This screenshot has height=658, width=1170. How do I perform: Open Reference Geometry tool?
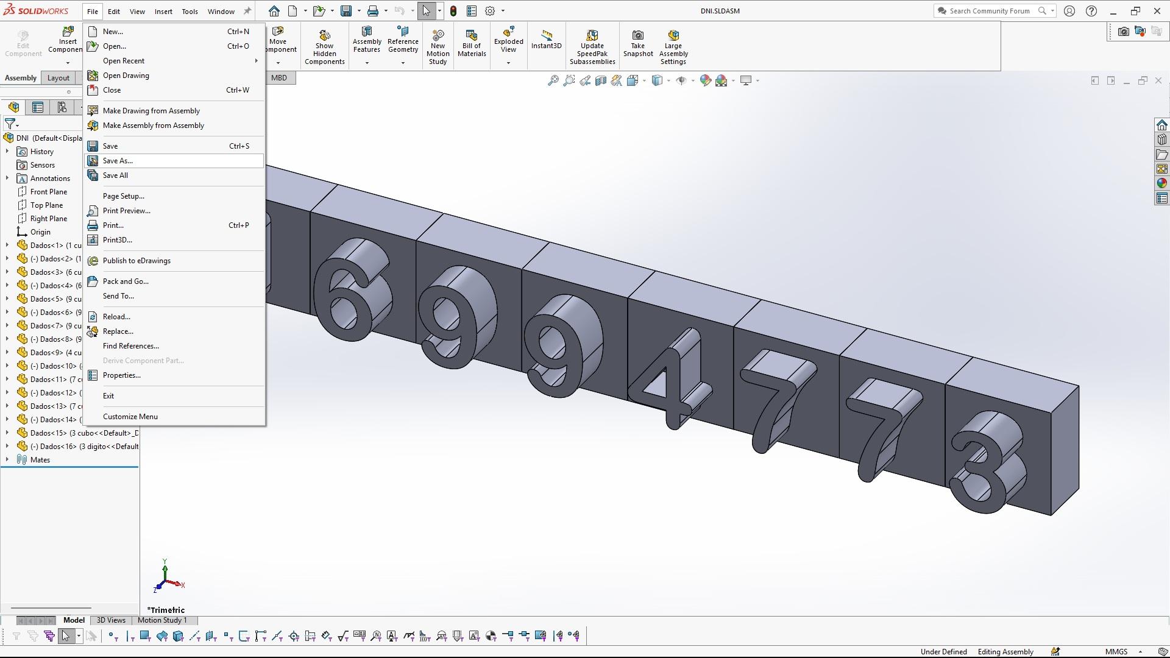click(403, 40)
